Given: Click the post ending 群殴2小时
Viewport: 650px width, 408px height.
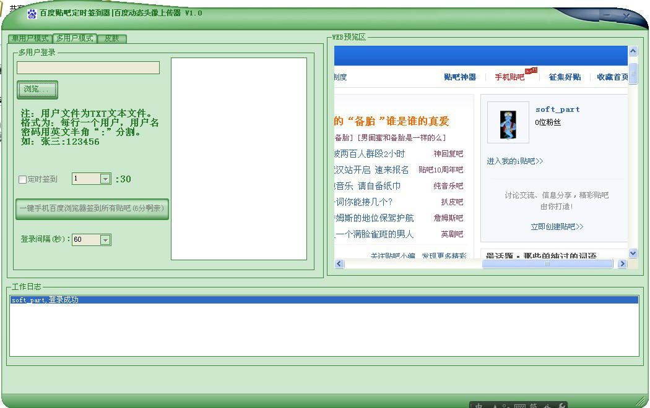Looking at the screenshot, I should click(x=370, y=154).
